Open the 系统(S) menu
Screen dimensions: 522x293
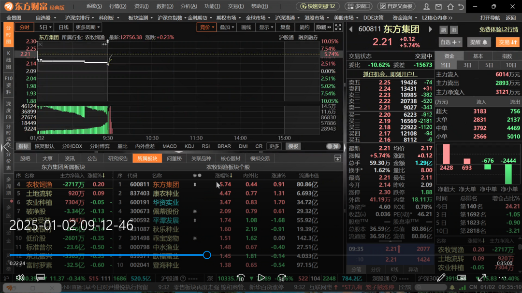pyautogui.click(x=94, y=6)
